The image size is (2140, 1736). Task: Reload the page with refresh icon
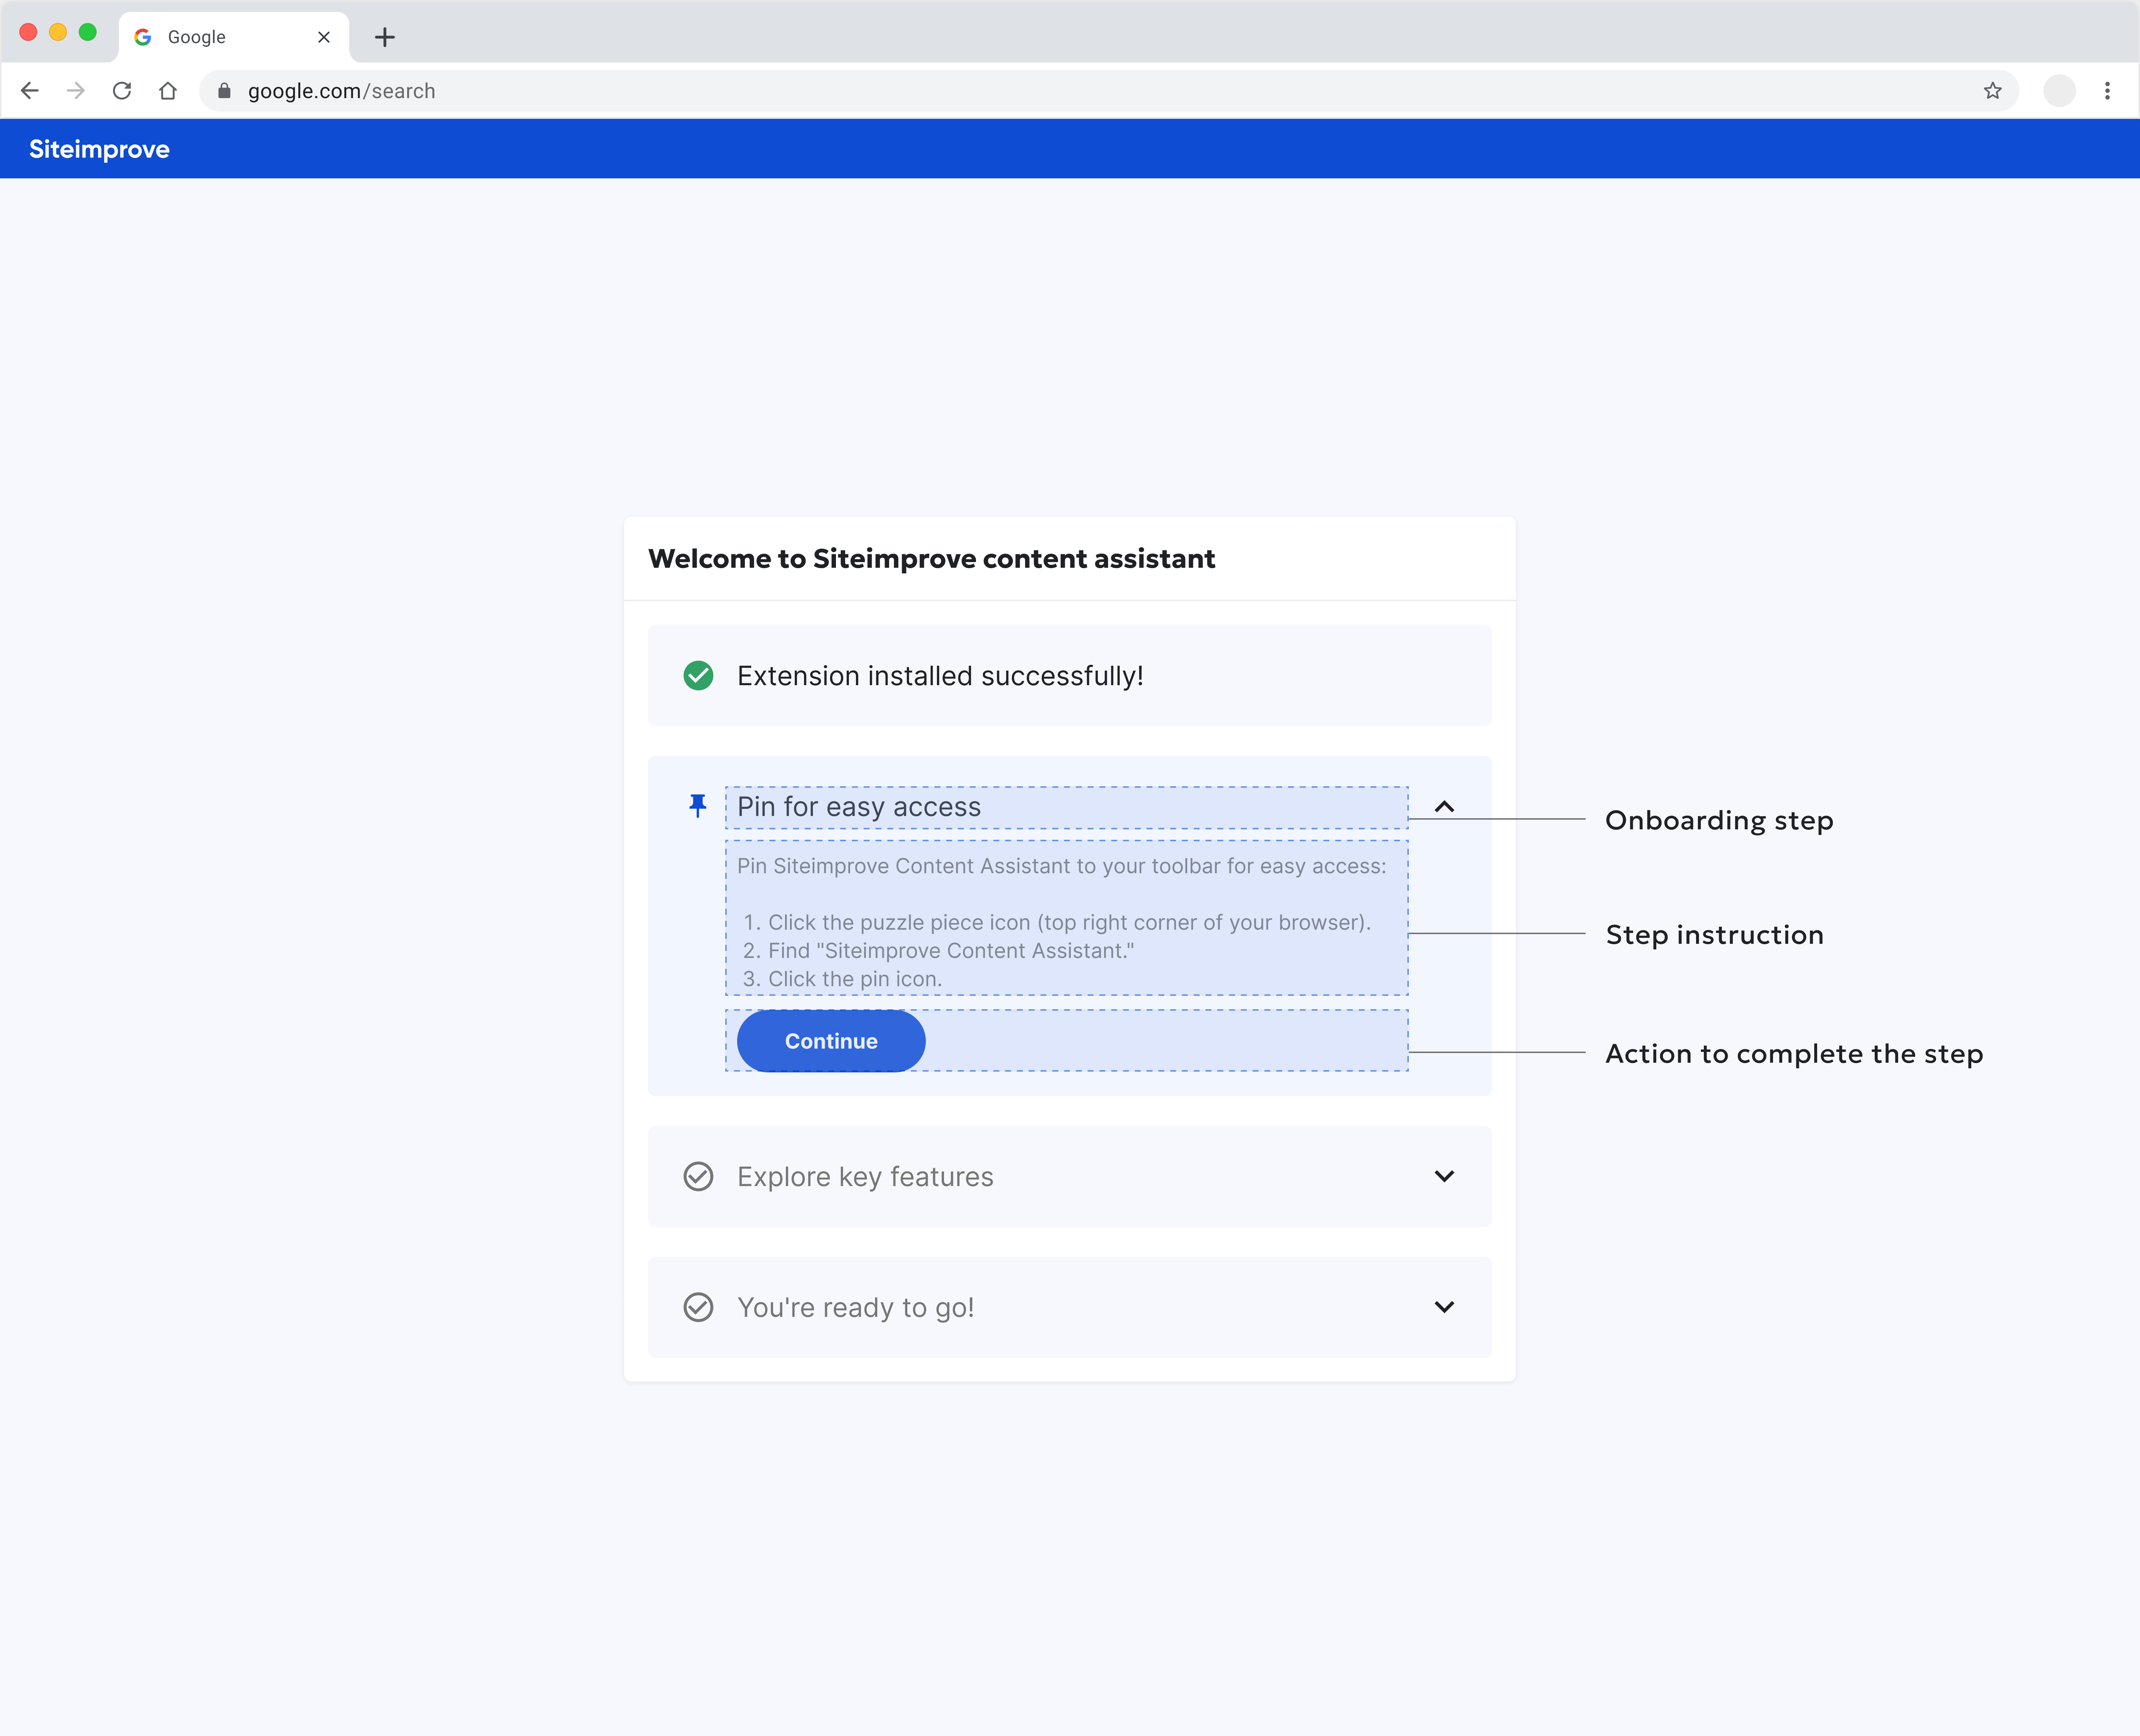point(122,91)
